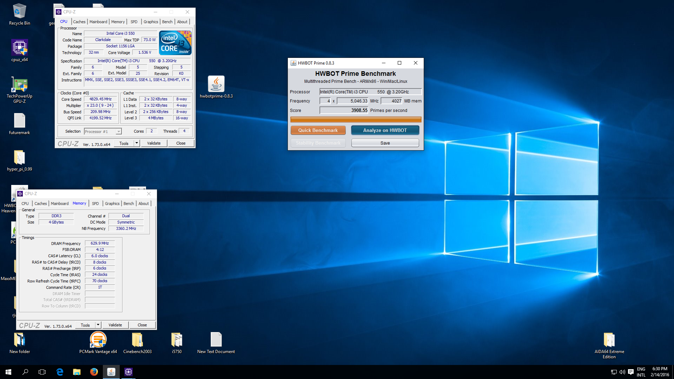Open File Explorer from taskbar
Image resolution: width=674 pixels, height=379 pixels.
[x=77, y=372]
